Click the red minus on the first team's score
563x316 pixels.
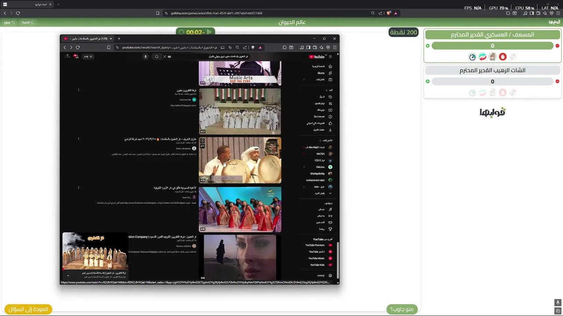tap(557, 46)
